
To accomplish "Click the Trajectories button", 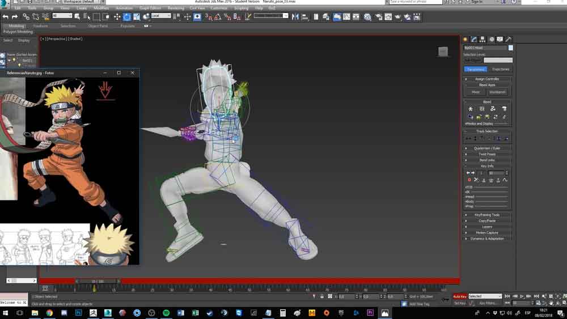I will [501, 69].
